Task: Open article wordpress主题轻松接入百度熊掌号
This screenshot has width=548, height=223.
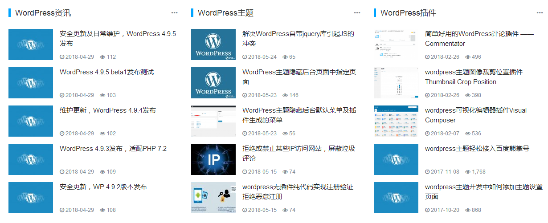Action: click(x=477, y=149)
